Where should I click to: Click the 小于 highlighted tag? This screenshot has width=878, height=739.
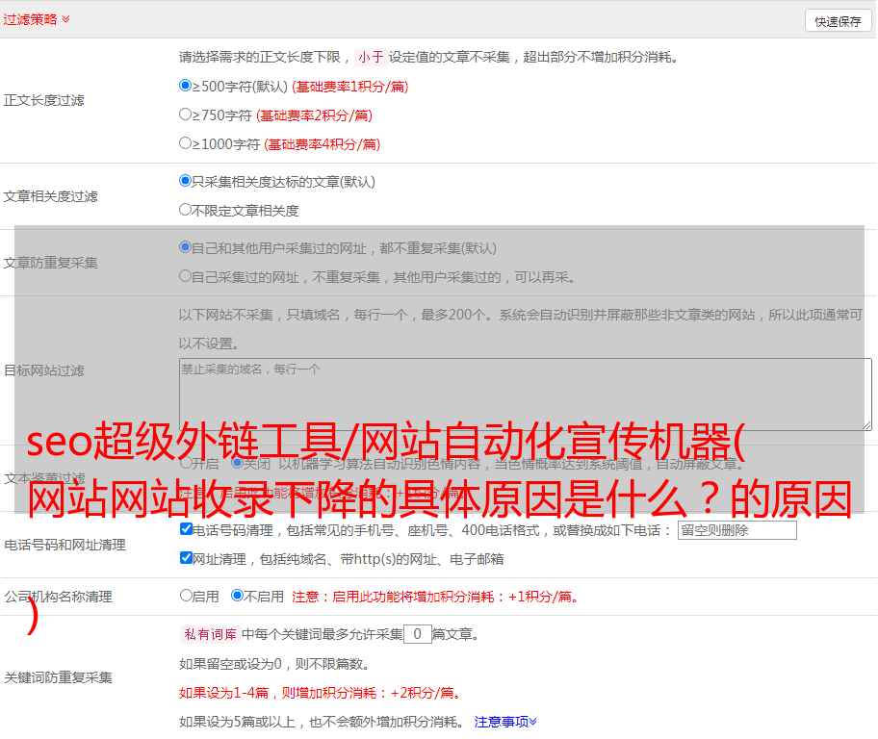point(371,57)
